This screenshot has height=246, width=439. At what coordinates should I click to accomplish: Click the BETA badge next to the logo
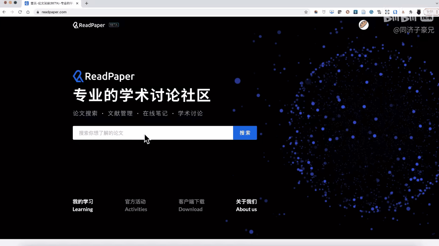[x=114, y=25]
